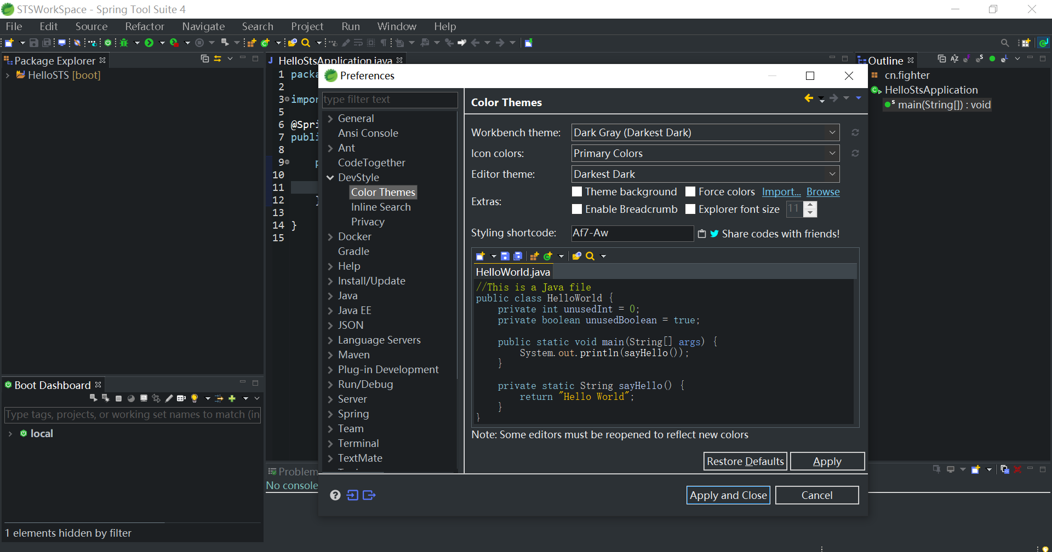Click the Apply and Close button

pos(728,495)
